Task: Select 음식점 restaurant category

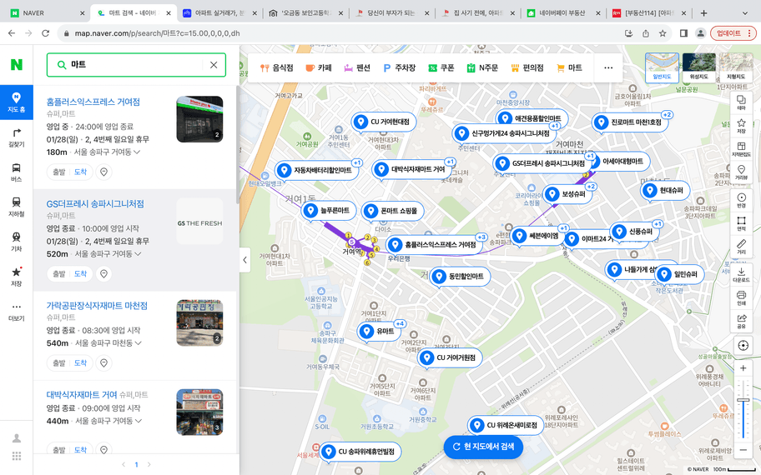Action: point(277,67)
